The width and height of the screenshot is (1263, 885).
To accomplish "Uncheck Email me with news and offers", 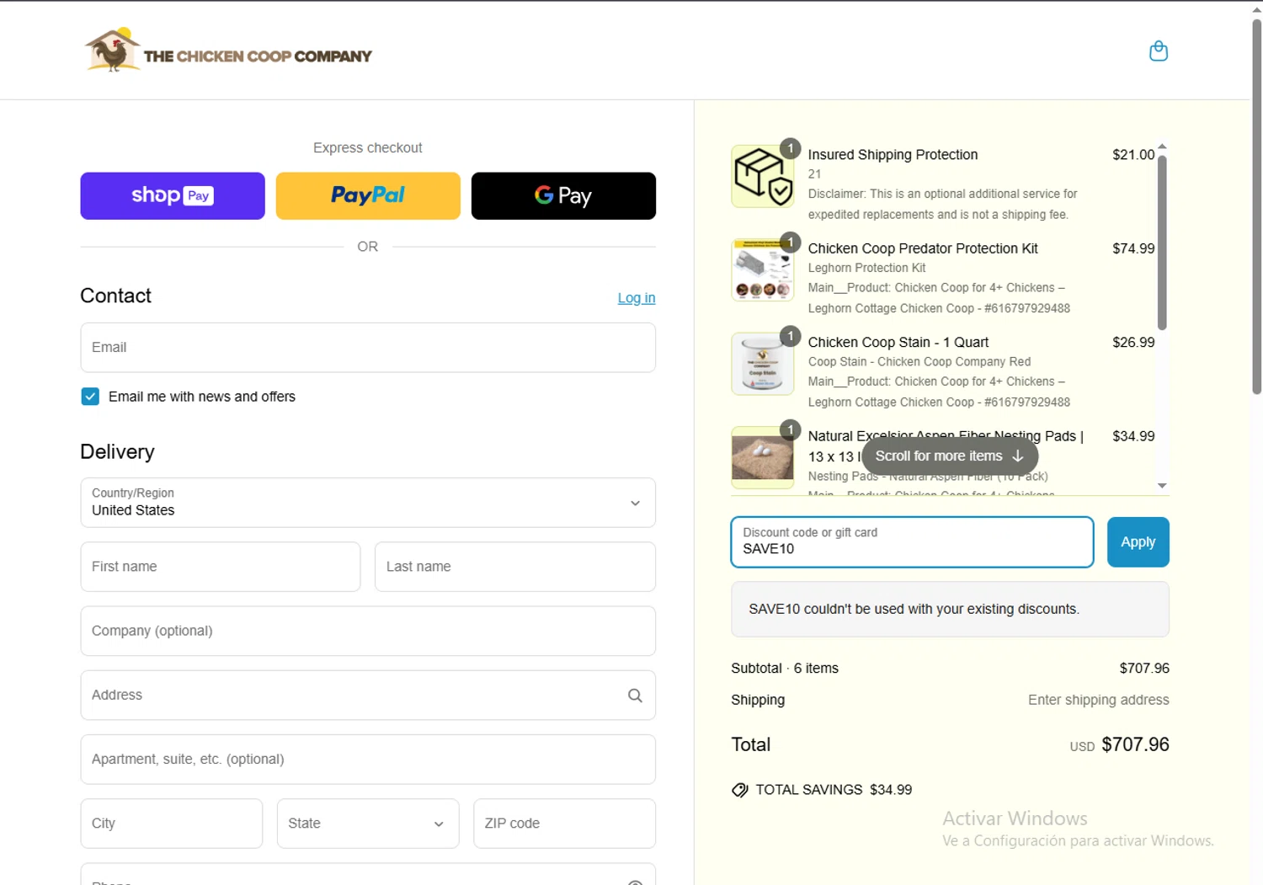I will pos(90,397).
